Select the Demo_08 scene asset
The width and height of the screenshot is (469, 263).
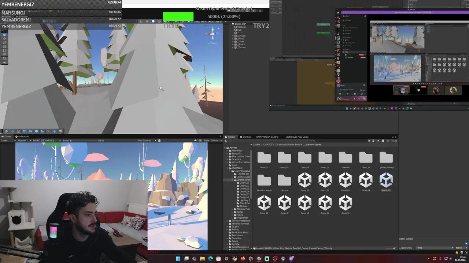tap(305, 205)
